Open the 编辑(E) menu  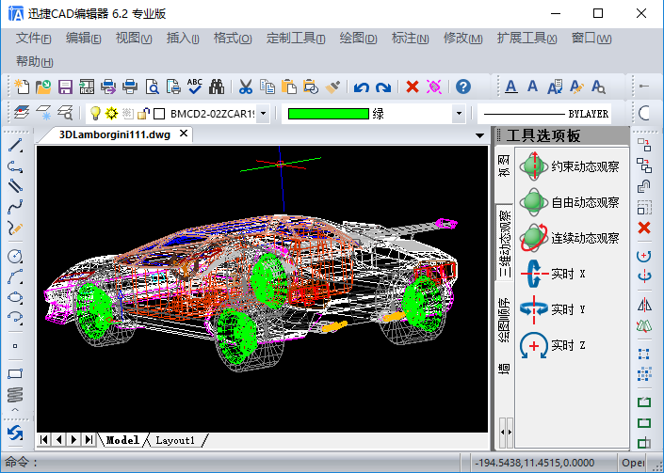click(84, 39)
